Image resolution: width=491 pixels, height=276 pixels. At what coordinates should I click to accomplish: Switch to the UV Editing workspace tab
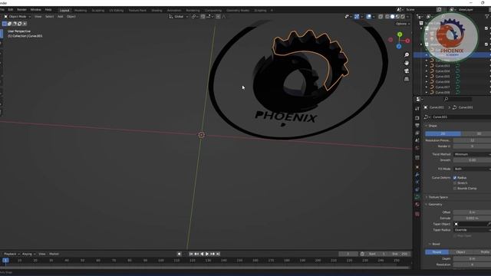click(116, 10)
